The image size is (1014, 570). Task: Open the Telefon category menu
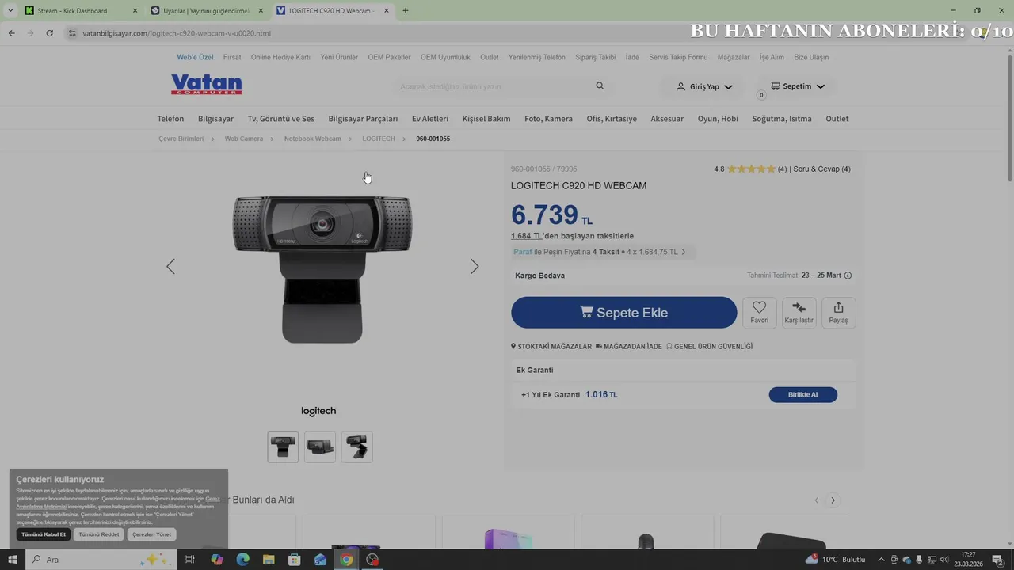[170, 119]
